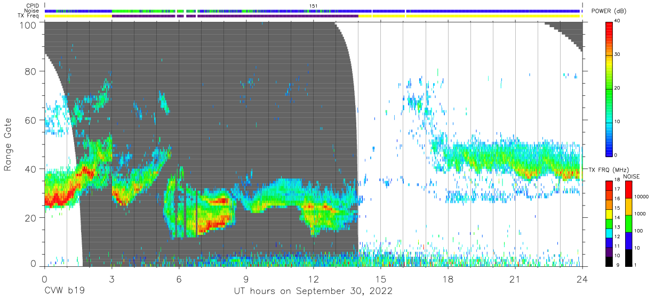Click the '1000' noise scale label
This screenshot has width=655, height=302.
640,214
